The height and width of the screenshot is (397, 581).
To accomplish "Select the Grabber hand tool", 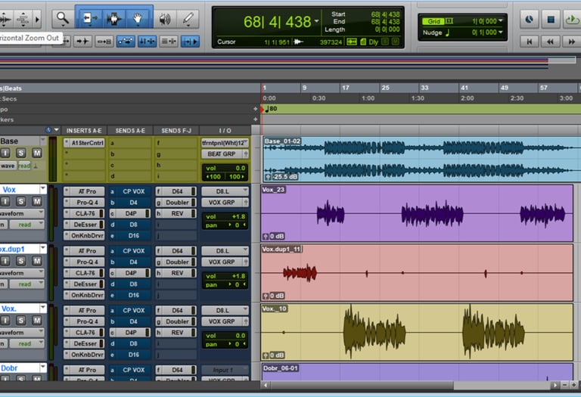I will pyautogui.click(x=138, y=18).
